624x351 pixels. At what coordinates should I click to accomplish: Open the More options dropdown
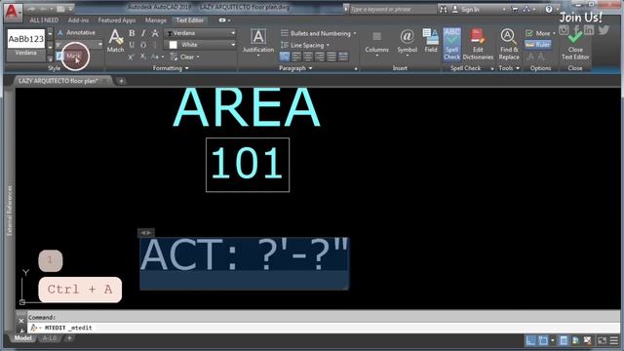coord(540,33)
